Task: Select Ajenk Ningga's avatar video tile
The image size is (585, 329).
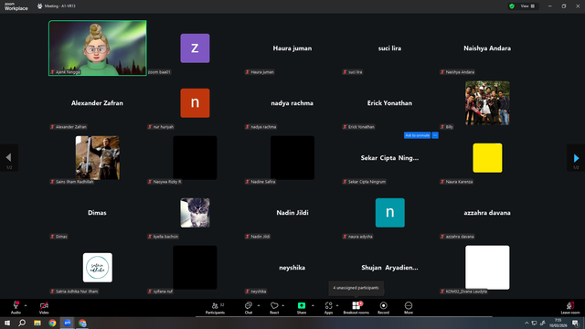Action: [x=98, y=48]
